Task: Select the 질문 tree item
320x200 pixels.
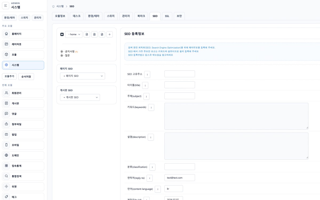Action: pyautogui.click(x=67, y=55)
